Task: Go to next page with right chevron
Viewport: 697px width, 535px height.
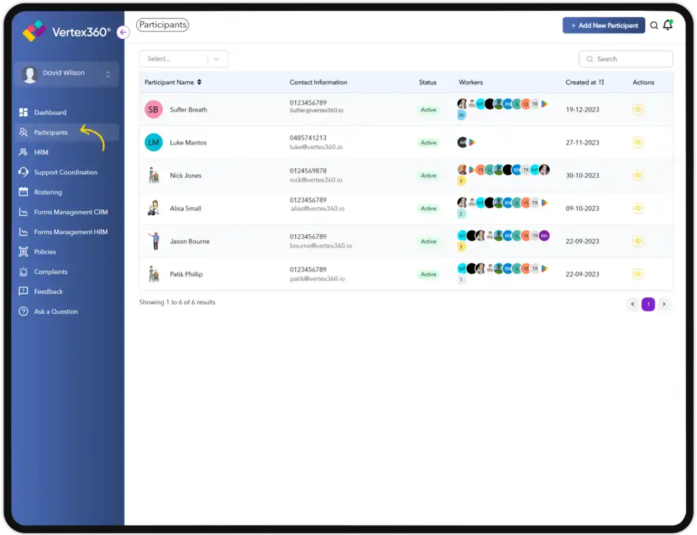Action: pyautogui.click(x=664, y=304)
